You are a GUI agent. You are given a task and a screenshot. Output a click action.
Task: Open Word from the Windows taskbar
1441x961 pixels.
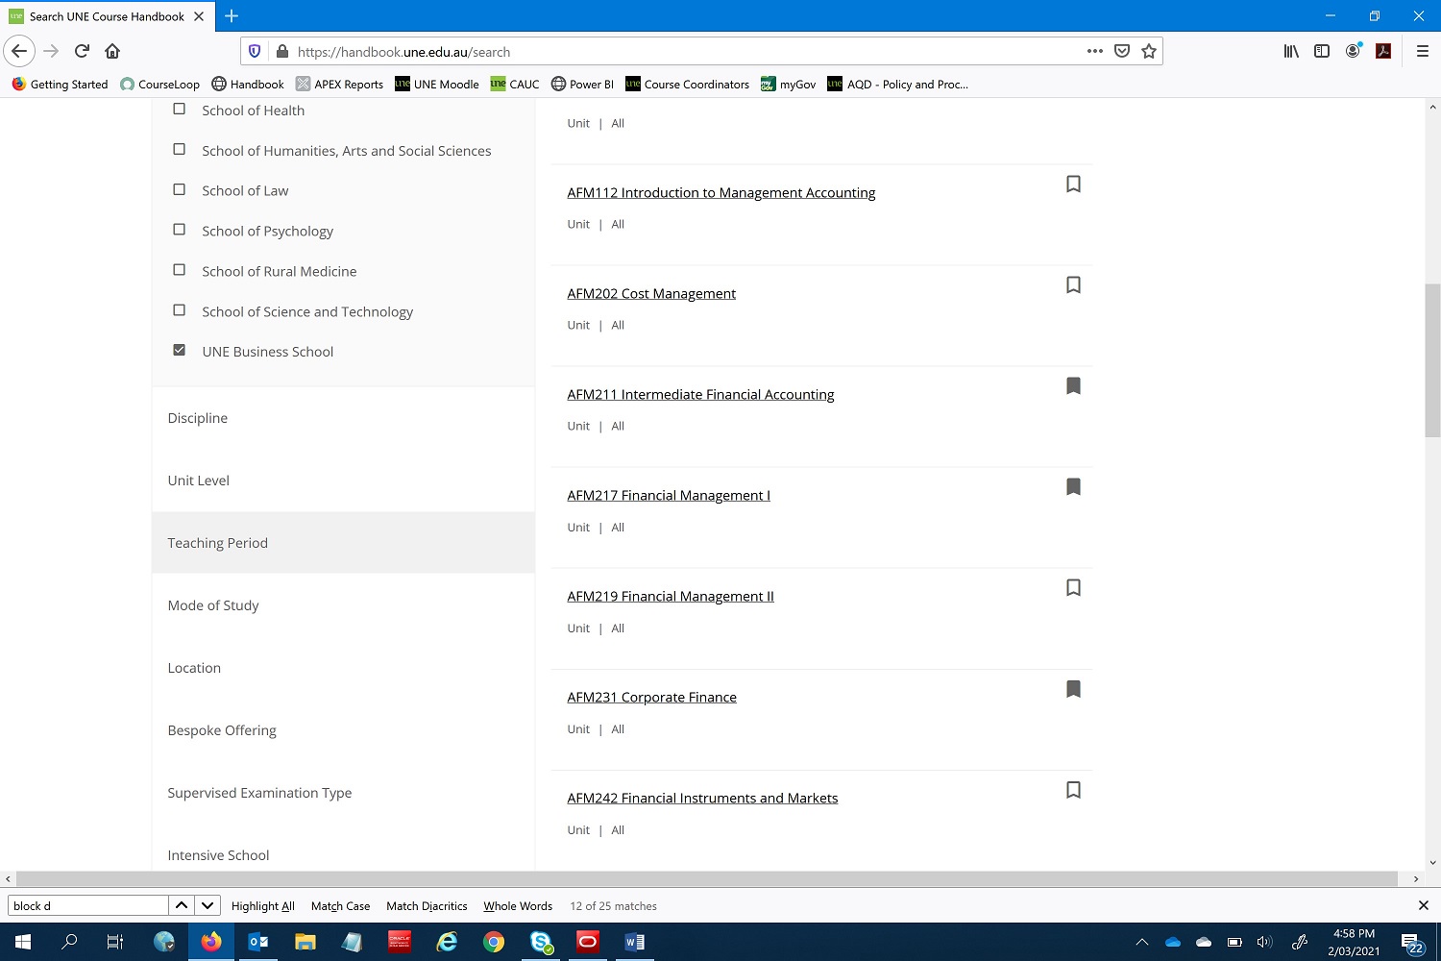coord(634,942)
